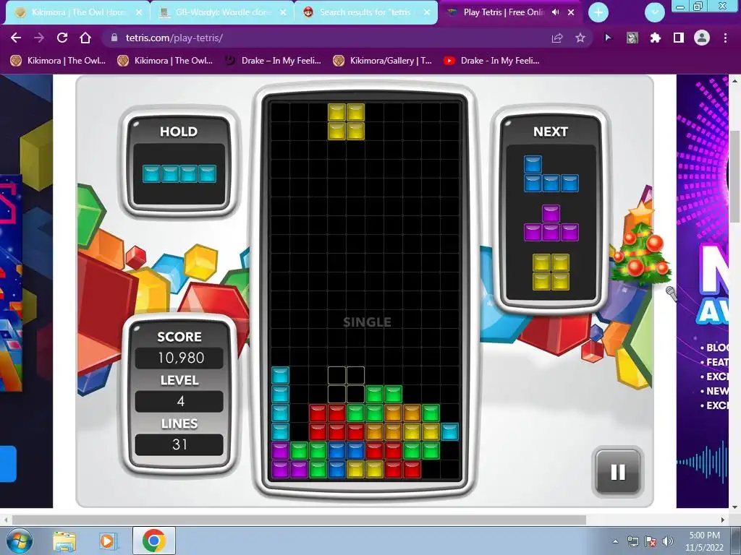Open the Drake – In My Feeli bookmark

273,61
